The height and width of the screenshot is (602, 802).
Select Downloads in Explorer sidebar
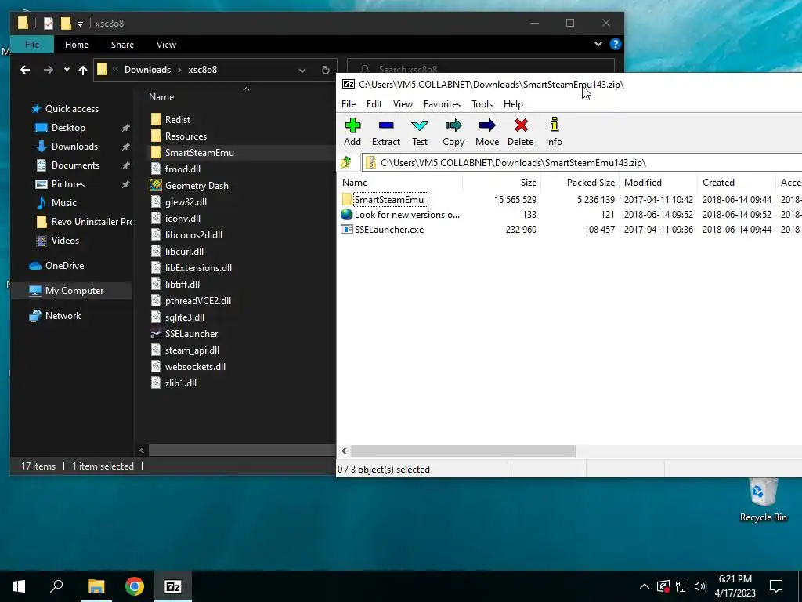(74, 147)
